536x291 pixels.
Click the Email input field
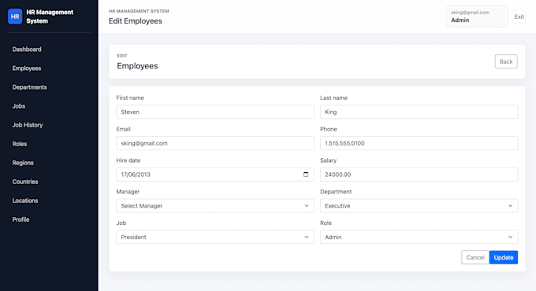tap(215, 143)
